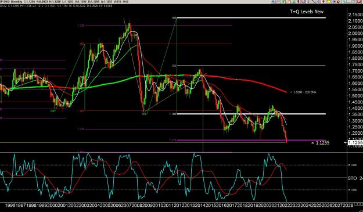Screen dimensions: 363x212
Task: Select the magenta 1.272 horizontal level line
Action: point(251,140)
